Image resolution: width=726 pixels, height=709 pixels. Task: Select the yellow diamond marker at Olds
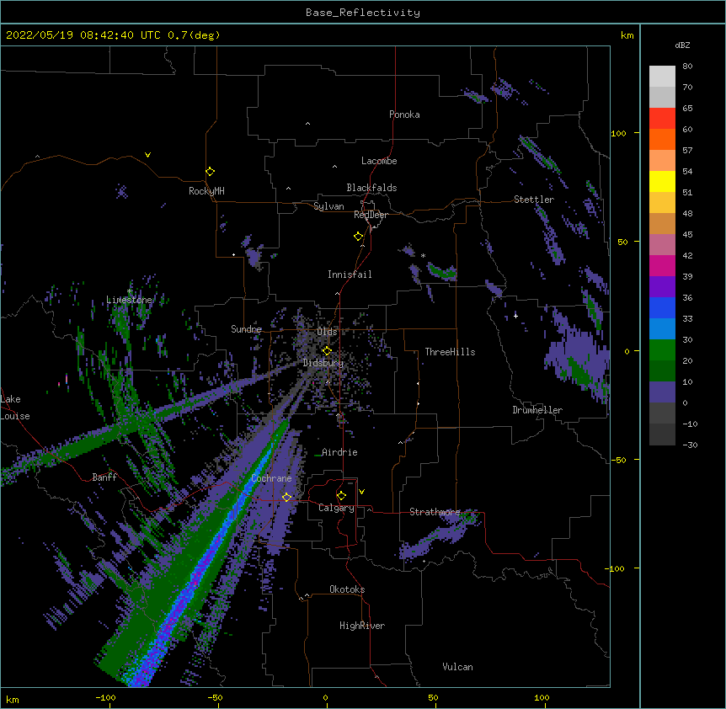click(x=327, y=350)
